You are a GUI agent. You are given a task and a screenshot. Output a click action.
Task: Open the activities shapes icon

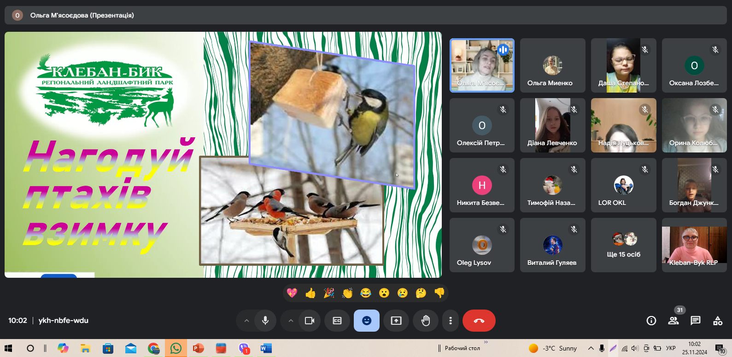[718, 321]
